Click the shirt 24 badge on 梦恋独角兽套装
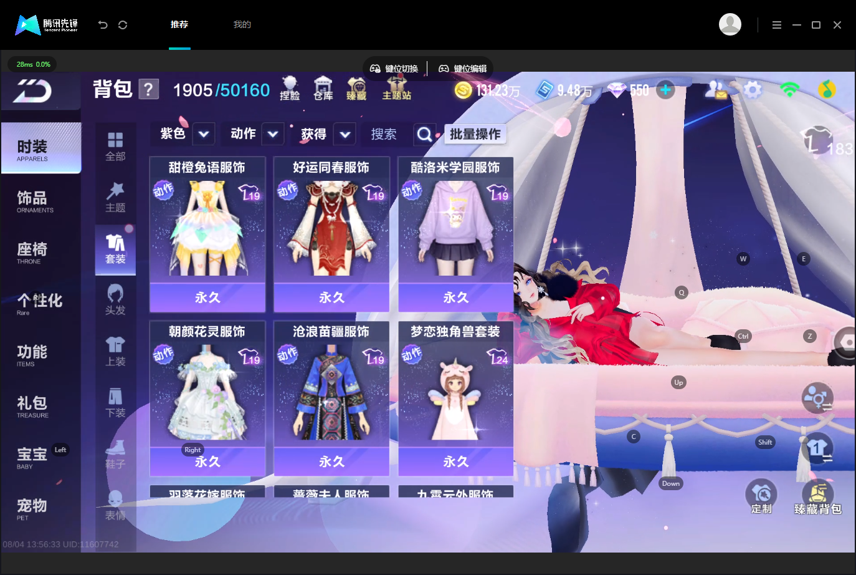 click(x=498, y=356)
